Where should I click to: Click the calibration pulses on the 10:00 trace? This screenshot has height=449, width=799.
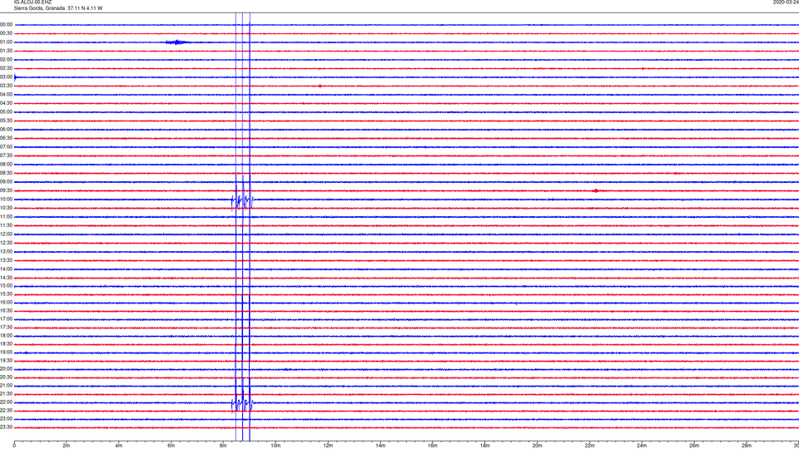click(x=242, y=201)
